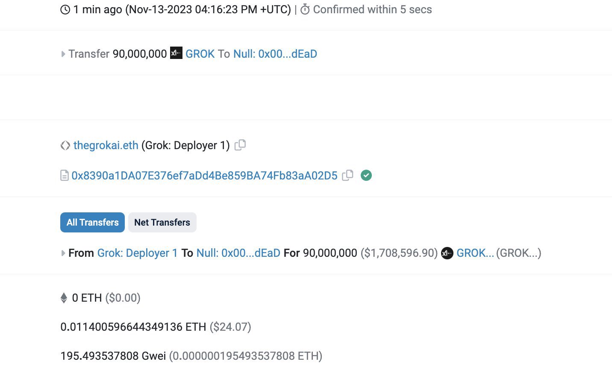612x376 pixels.
Task: Expand the Transfer 90,000,000 GROK action row
Action: tap(63, 54)
